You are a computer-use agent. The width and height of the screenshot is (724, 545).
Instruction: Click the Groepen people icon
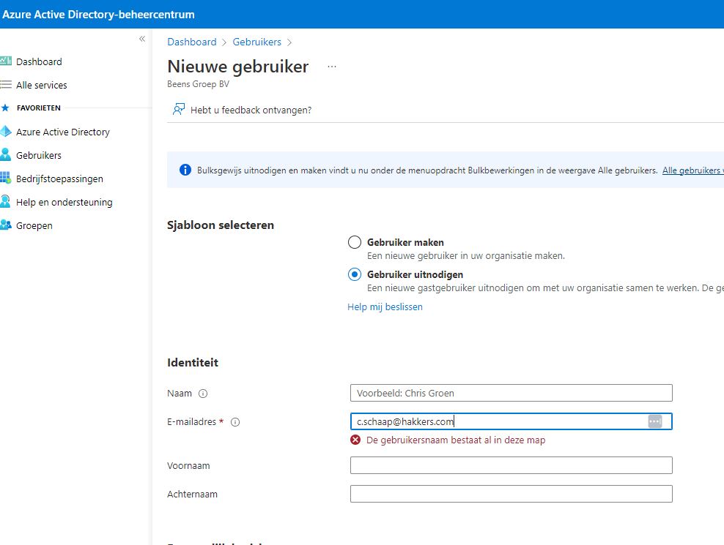coord(6,225)
